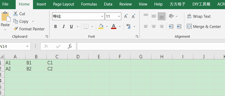The height and width of the screenshot is (96, 225).
Task: Click the Insert Function fx button
Action: (70, 46)
